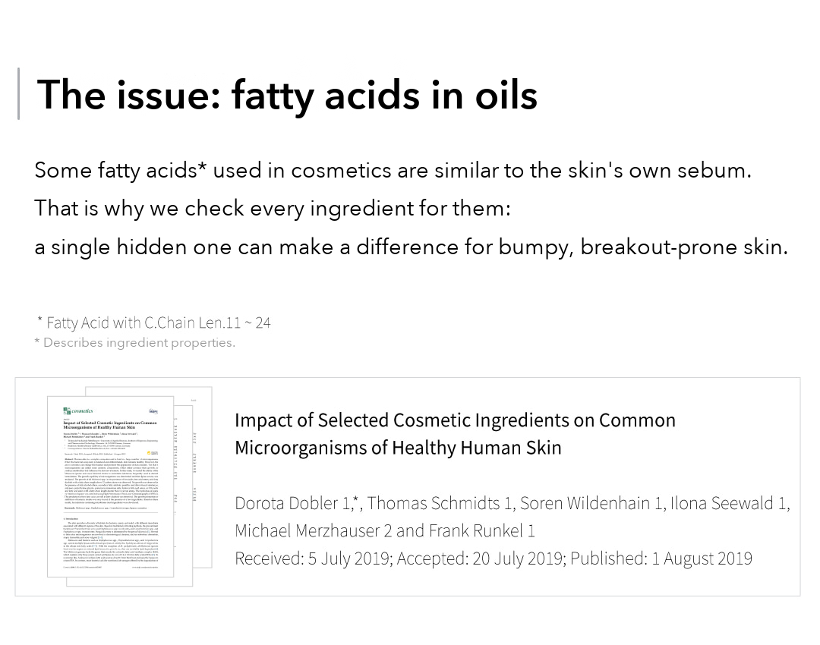Open 'Impact of Selected Cosmetic Ingredients' title

pos(455,434)
